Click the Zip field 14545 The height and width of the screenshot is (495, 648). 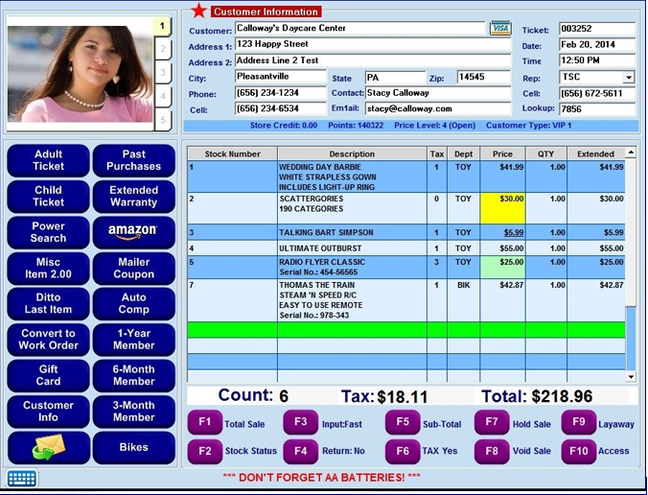pos(484,77)
